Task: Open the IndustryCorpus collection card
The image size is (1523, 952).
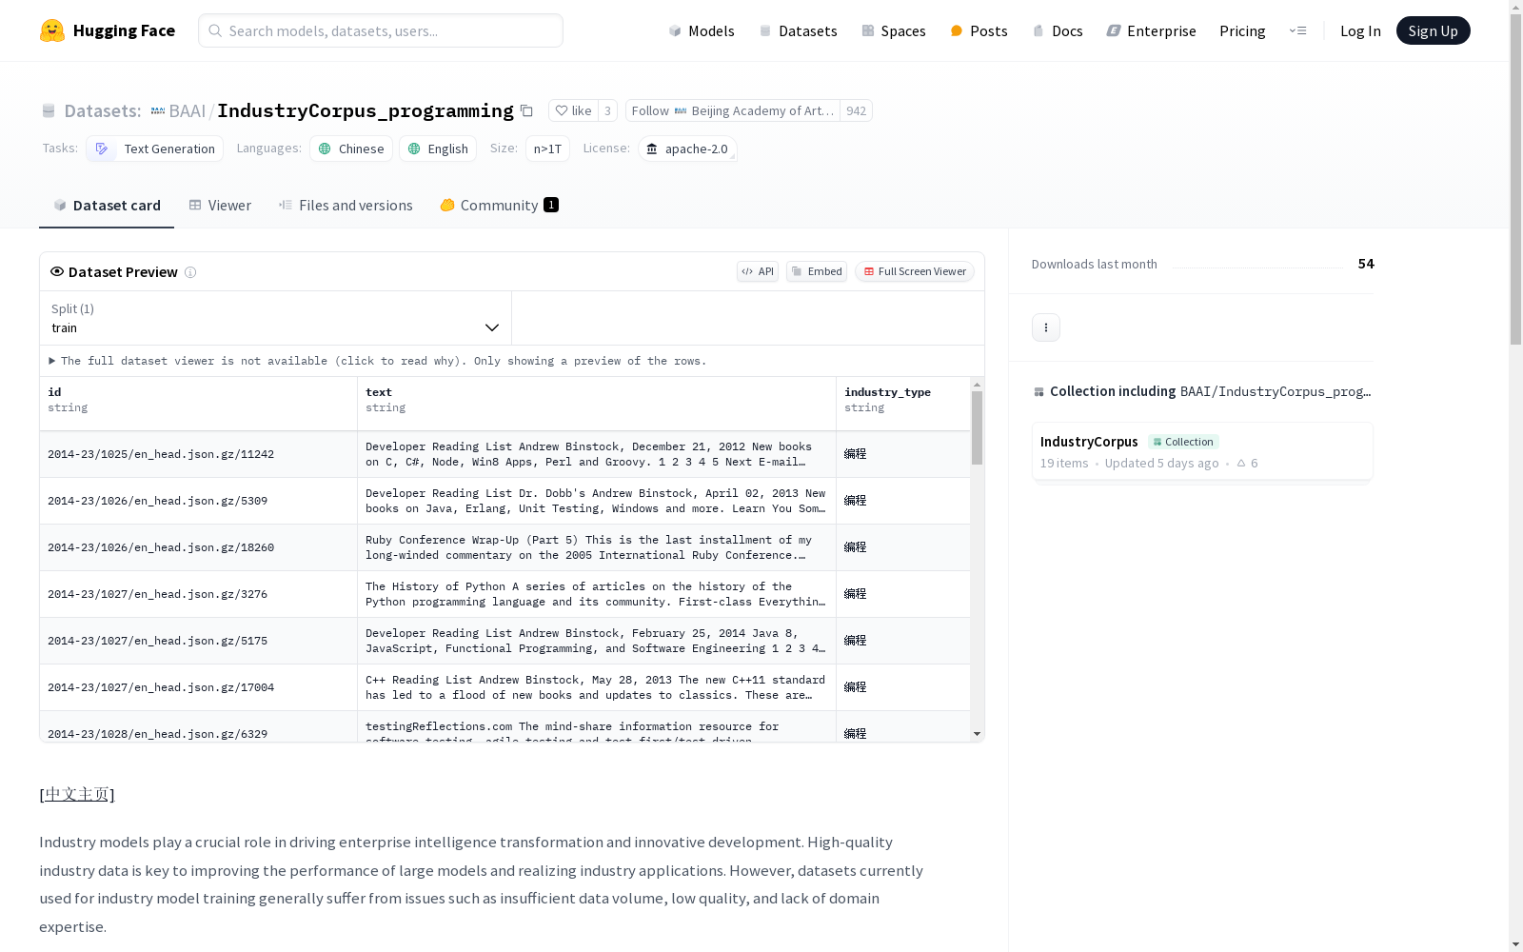Action: click(1202, 451)
